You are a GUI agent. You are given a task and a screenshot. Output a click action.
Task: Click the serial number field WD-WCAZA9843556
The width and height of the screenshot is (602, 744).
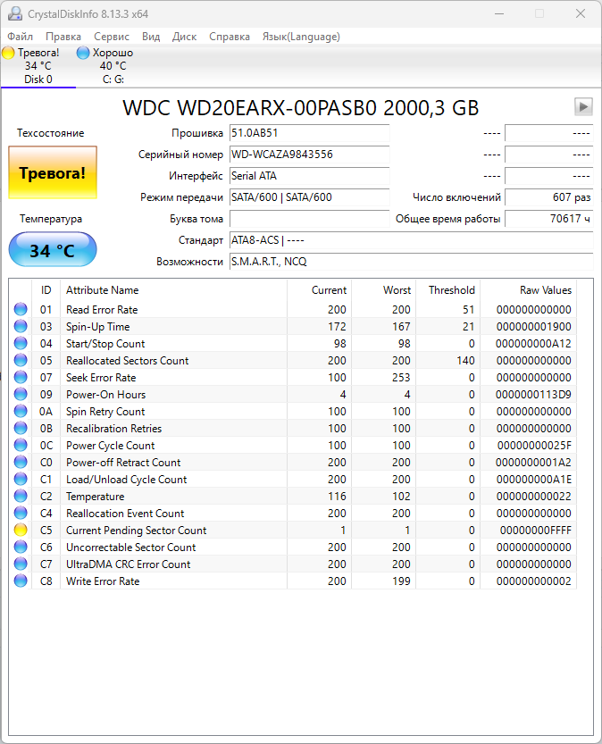pyautogui.click(x=309, y=155)
